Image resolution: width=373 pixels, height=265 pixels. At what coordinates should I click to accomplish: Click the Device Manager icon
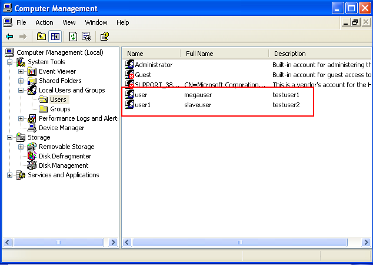click(32, 128)
